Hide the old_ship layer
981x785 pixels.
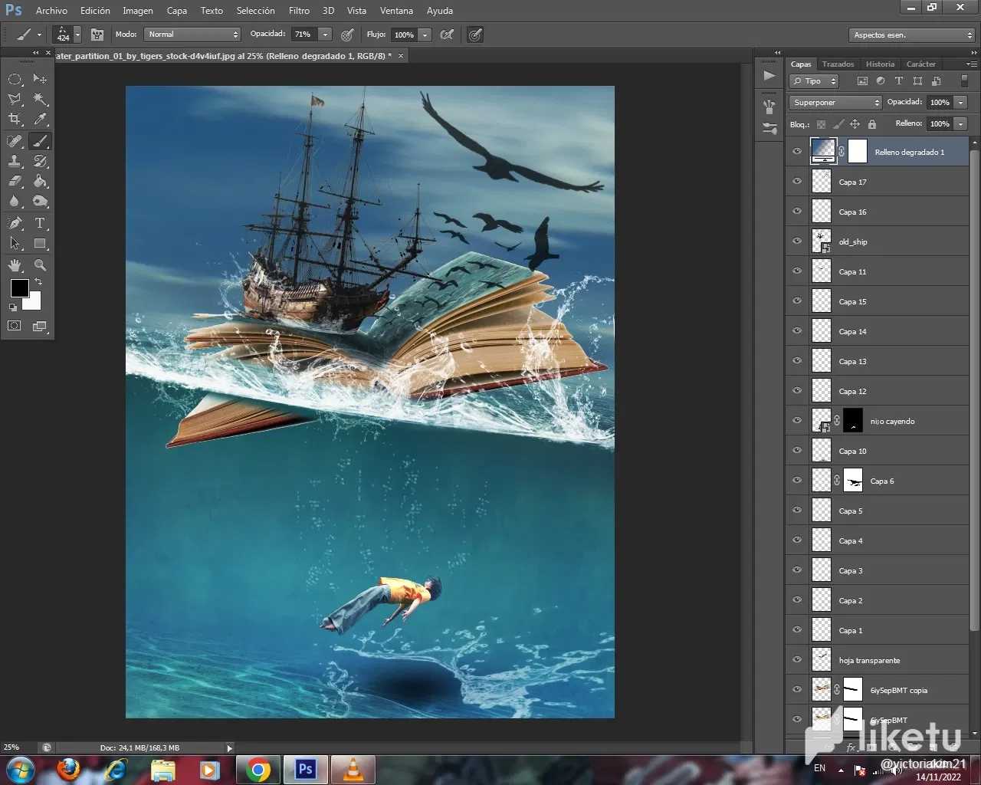coord(797,241)
